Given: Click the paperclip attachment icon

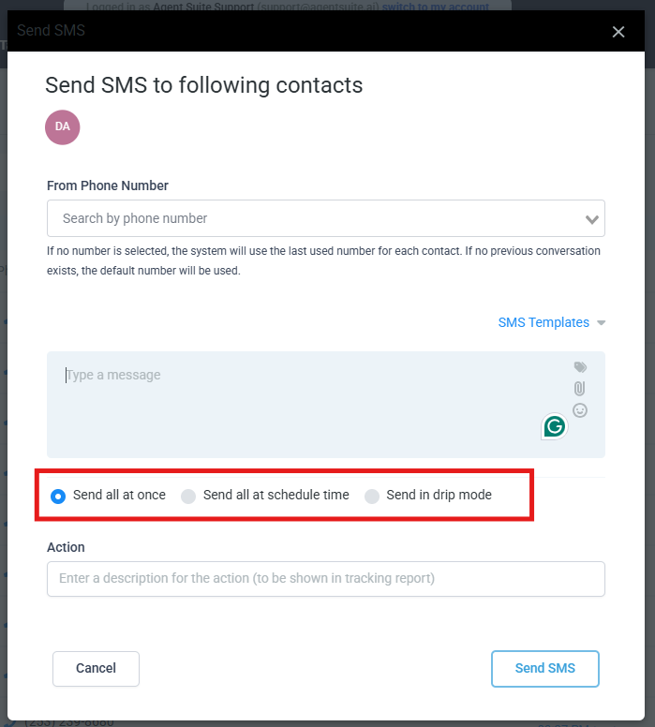Looking at the screenshot, I should coord(580,388).
